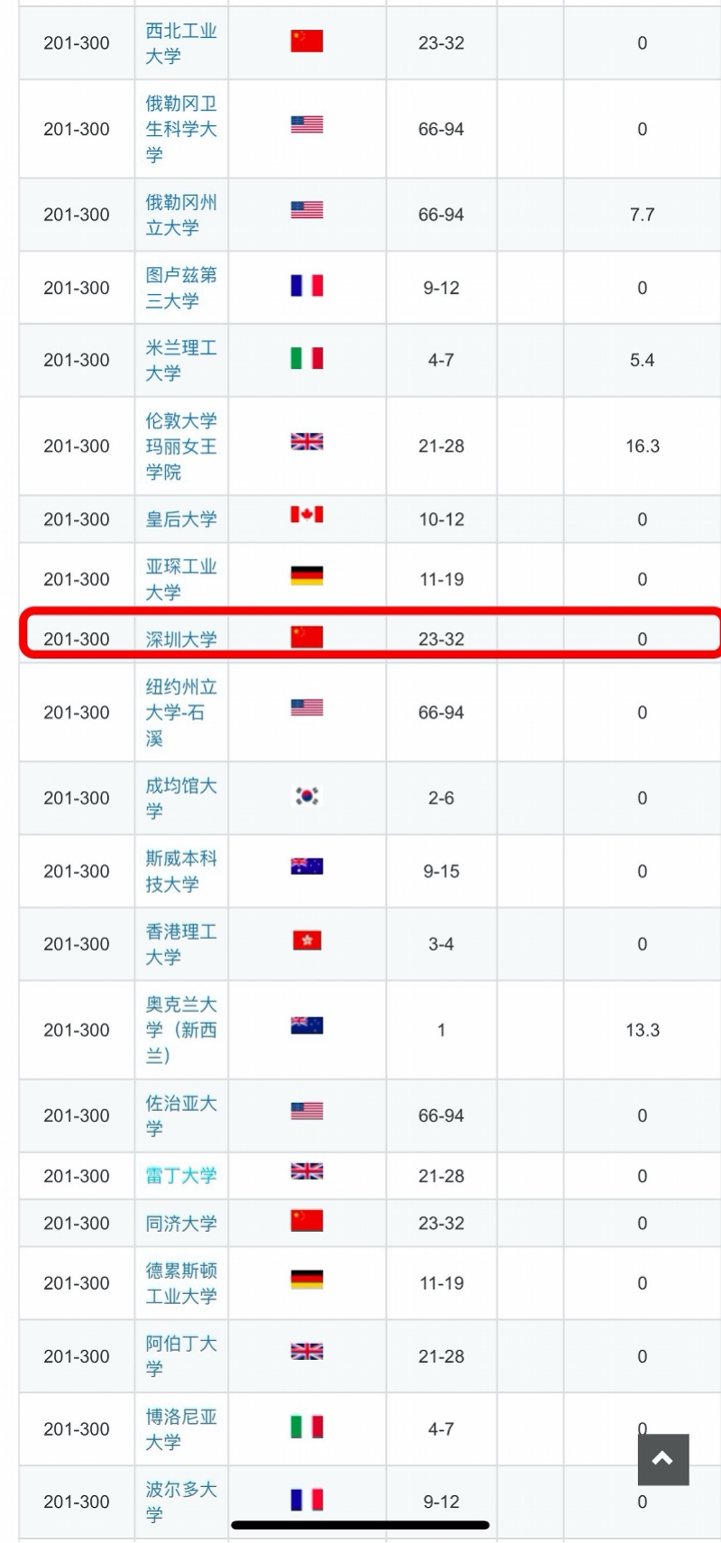Click Australia flag in 斯威本科技大学 row

tap(306, 867)
